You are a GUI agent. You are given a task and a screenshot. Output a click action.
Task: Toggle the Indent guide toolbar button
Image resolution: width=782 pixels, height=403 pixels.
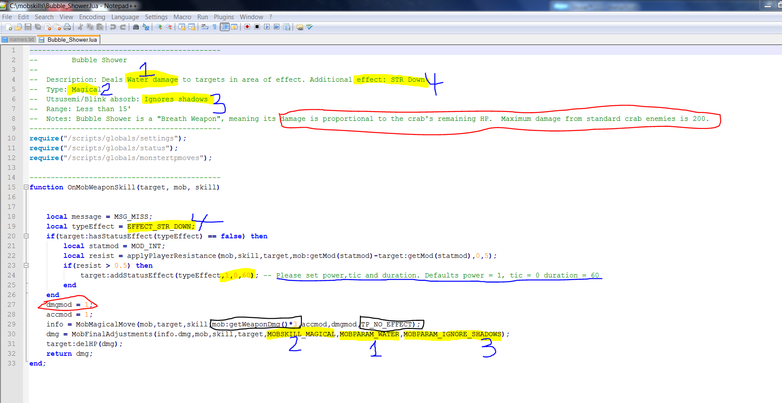225,27
